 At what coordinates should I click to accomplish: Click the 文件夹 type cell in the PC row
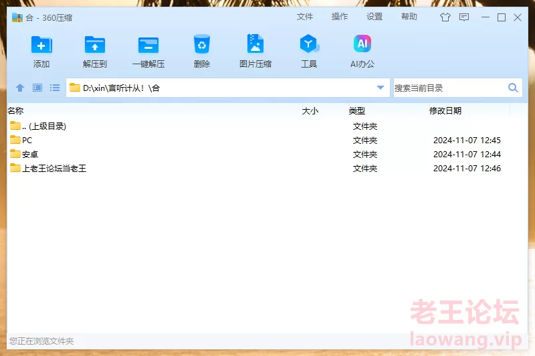(x=365, y=141)
